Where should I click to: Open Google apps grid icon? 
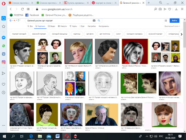coord(166,20)
